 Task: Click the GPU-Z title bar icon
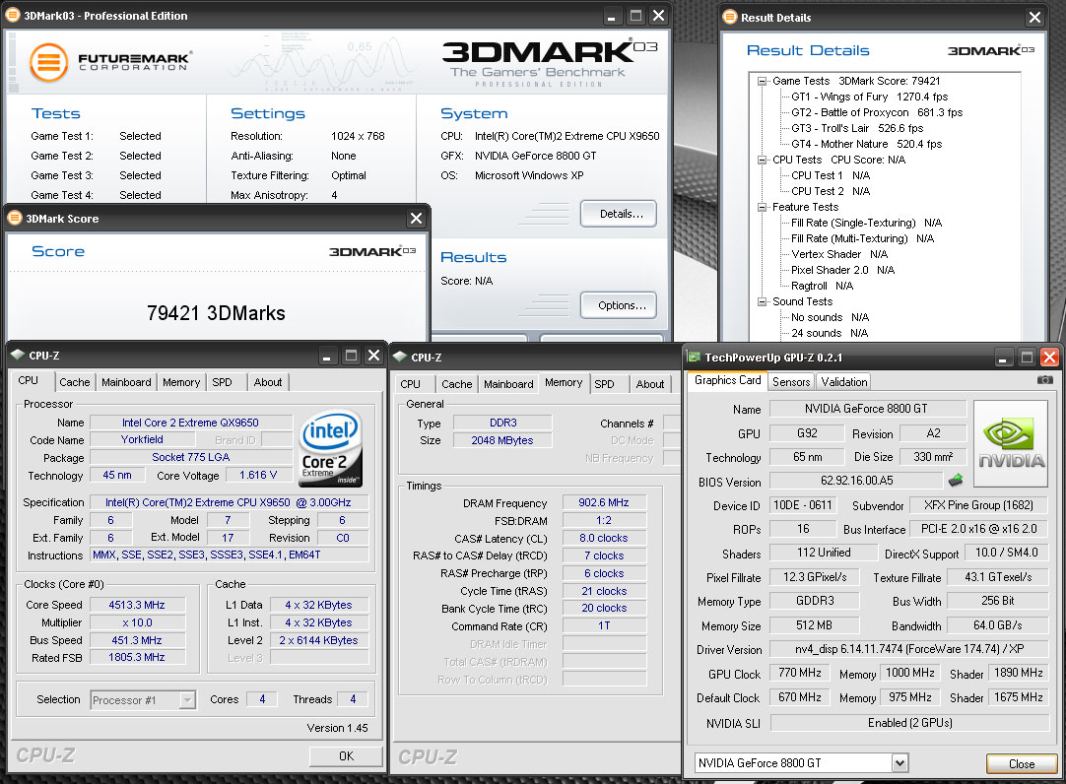click(694, 357)
